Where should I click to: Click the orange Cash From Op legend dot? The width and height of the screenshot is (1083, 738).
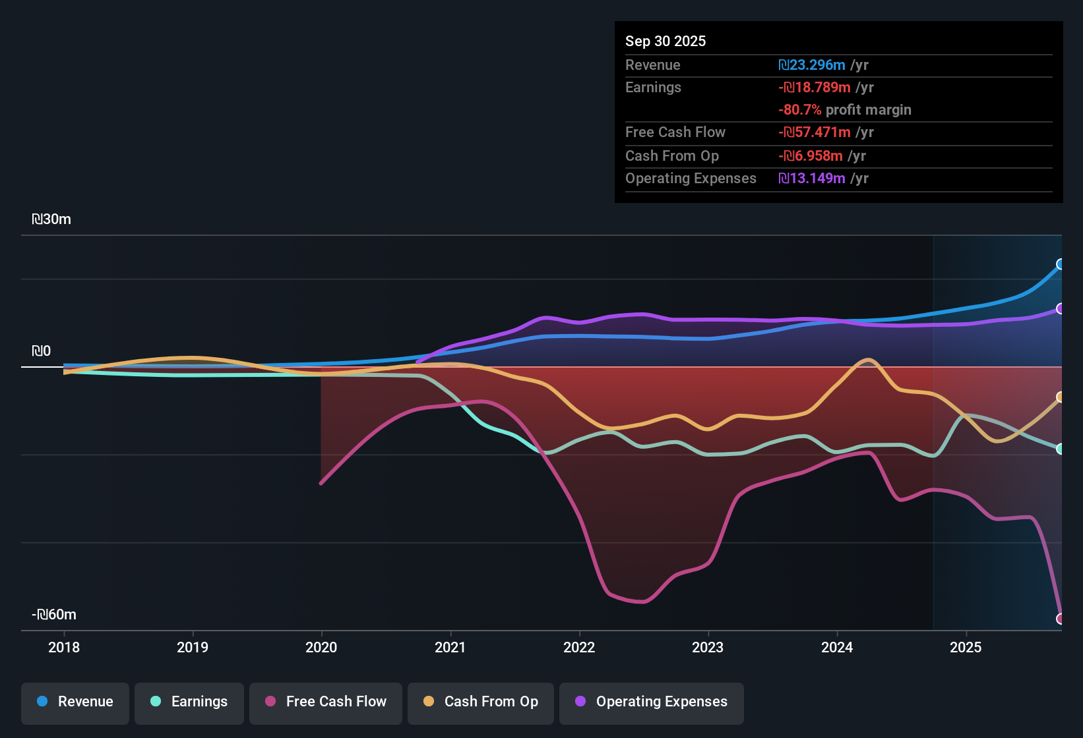(x=428, y=702)
